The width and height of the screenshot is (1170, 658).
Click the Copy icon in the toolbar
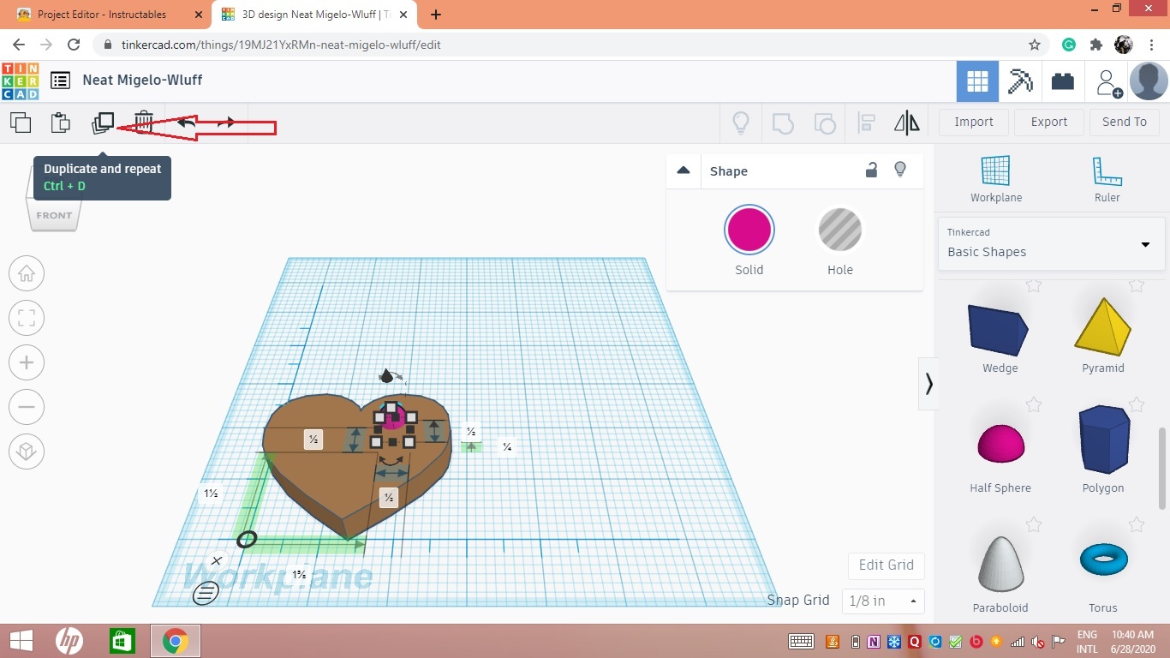pyautogui.click(x=21, y=123)
